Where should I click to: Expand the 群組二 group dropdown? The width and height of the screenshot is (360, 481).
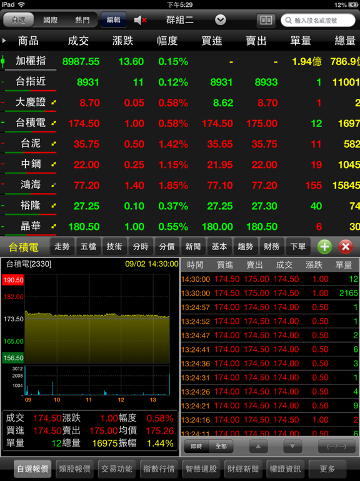(220, 20)
